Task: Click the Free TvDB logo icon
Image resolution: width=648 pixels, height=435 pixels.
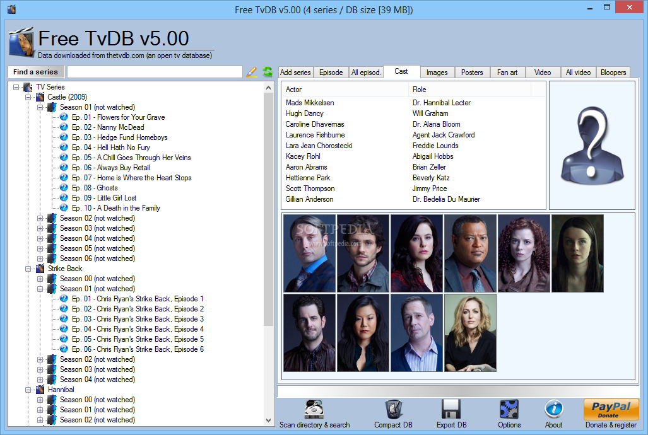Action: (x=21, y=42)
